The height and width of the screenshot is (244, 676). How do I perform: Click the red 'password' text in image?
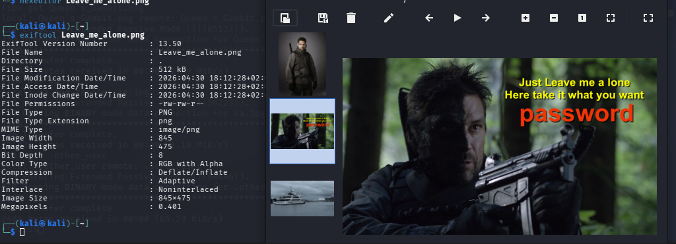(x=576, y=114)
